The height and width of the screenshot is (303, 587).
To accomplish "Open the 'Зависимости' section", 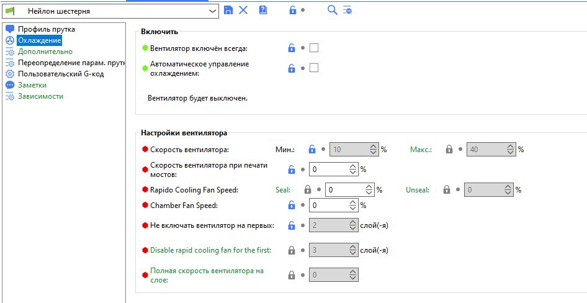I will tap(40, 96).
